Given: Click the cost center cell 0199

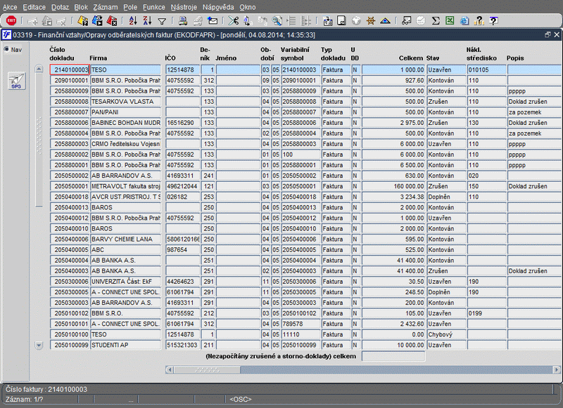Looking at the screenshot, I should 486,313.
